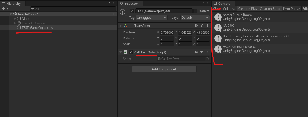The height and width of the screenshot is (117, 308).
Task: Expand the Map object in Hierarchy
Action: point(15,19)
